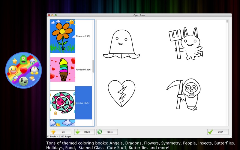The width and height of the screenshot is (240, 150).
Task: Open the Pages view button
Action: [x=107, y=132]
